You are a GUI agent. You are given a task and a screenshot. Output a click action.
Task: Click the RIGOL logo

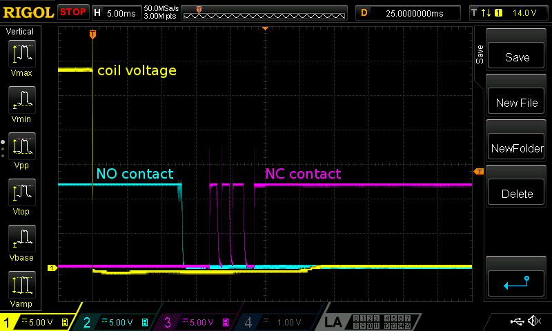coord(28,12)
